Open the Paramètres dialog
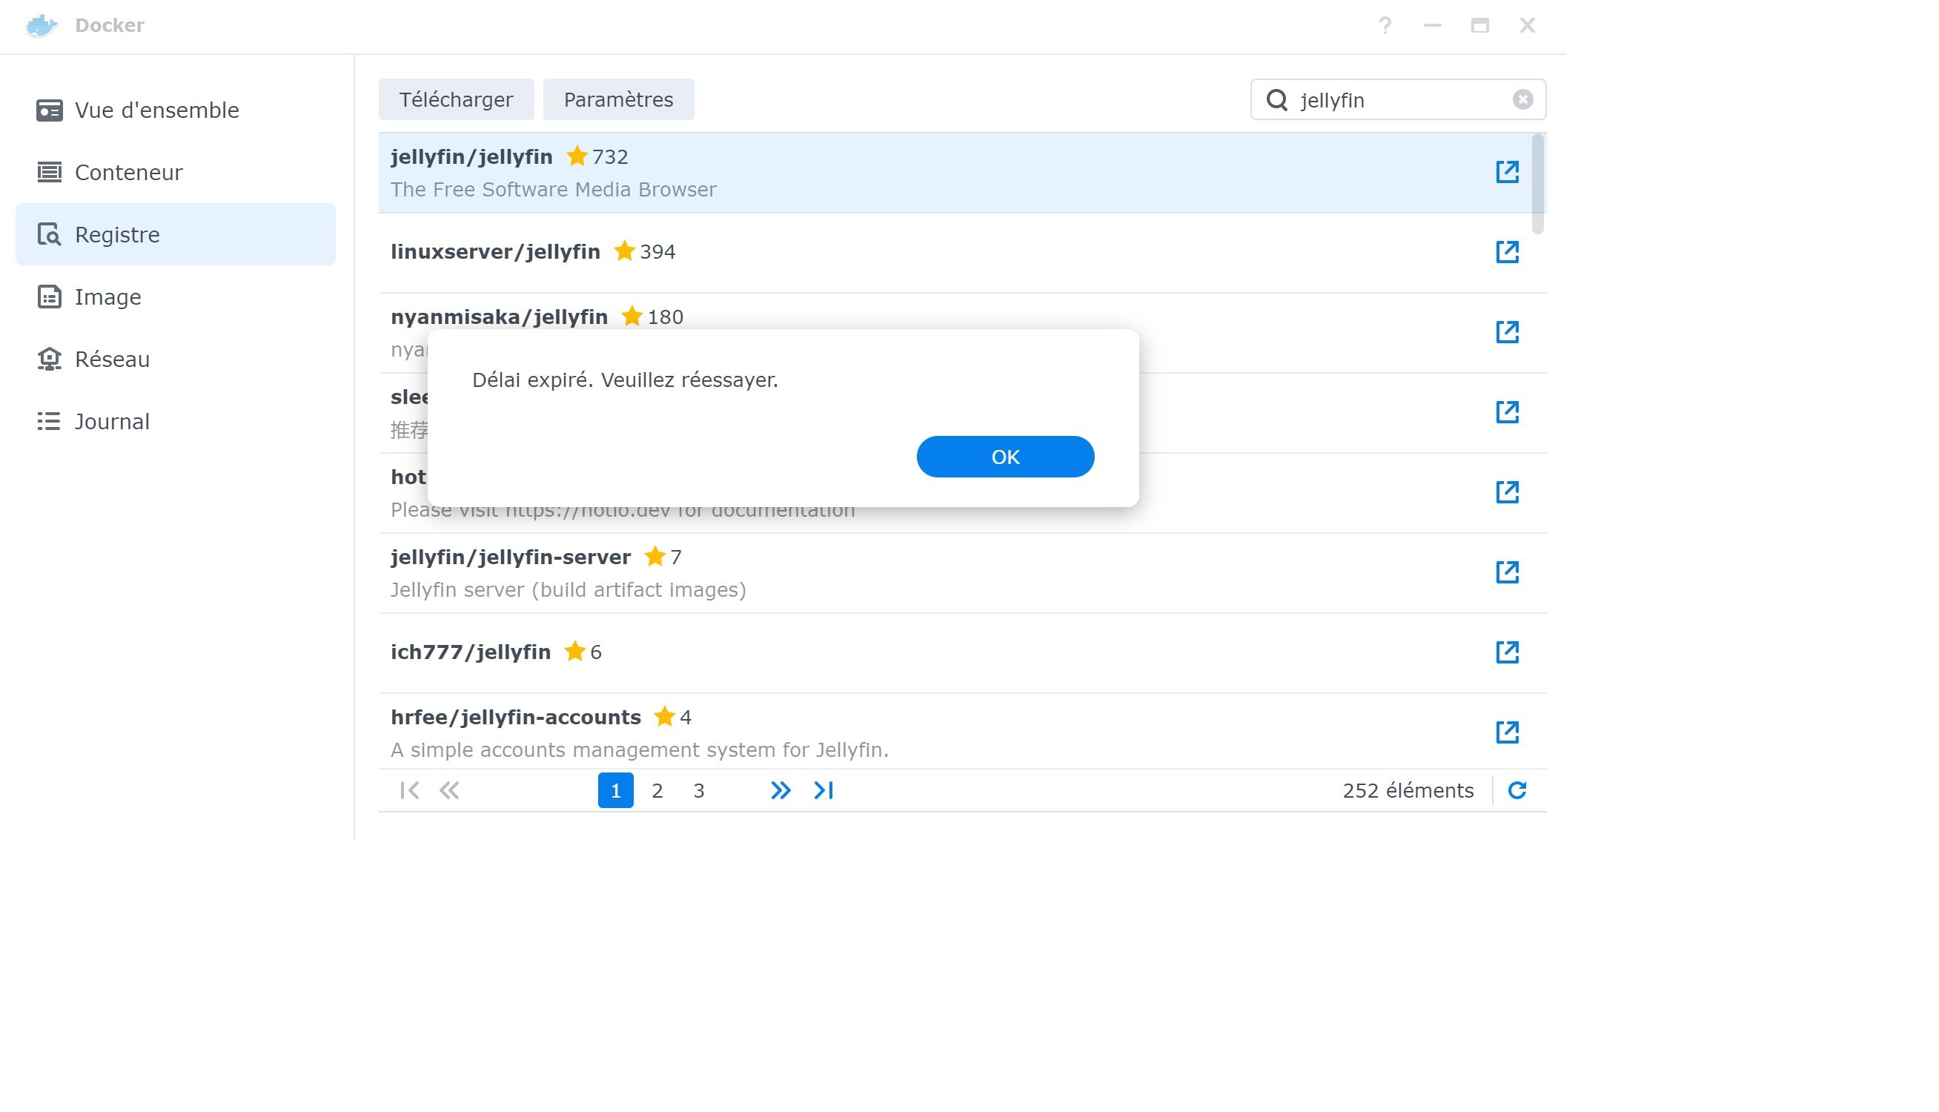This screenshot has height=1112, width=1939. pos(617,99)
